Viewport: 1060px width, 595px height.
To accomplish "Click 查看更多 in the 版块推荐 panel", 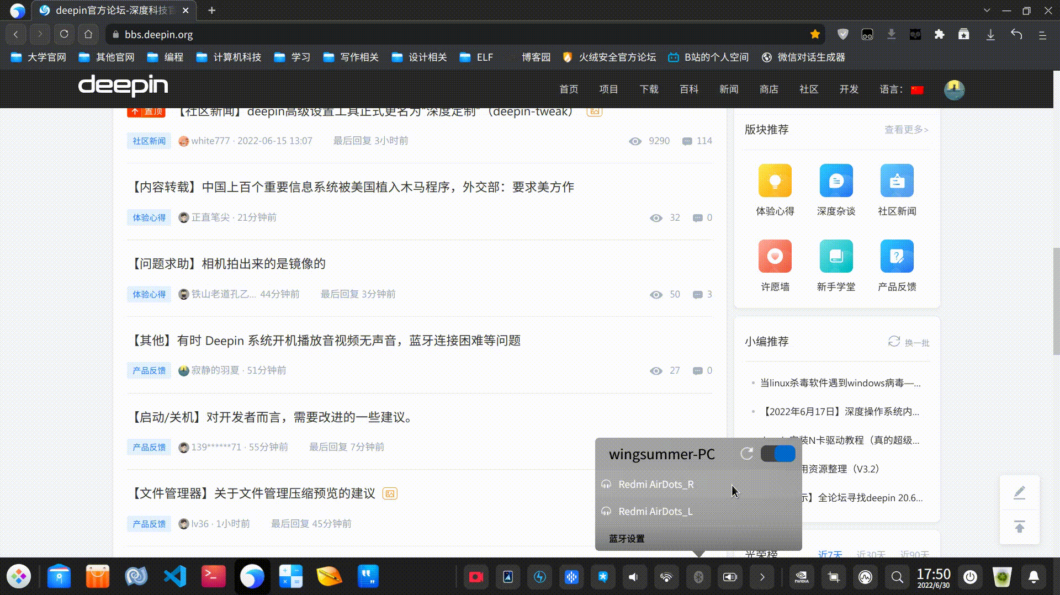I will click(x=904, y=130).
